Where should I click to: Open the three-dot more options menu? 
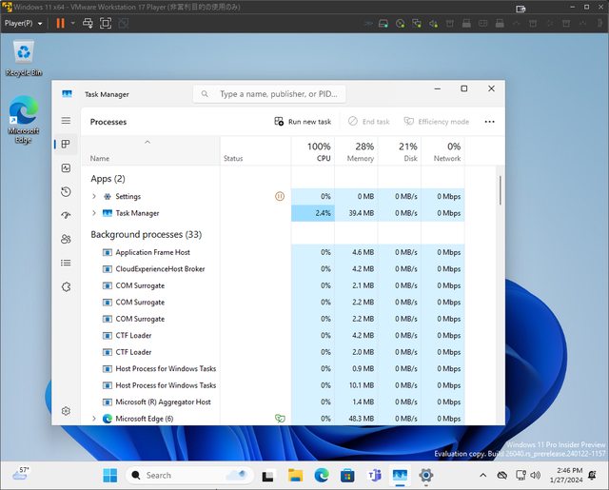(489, 122)
